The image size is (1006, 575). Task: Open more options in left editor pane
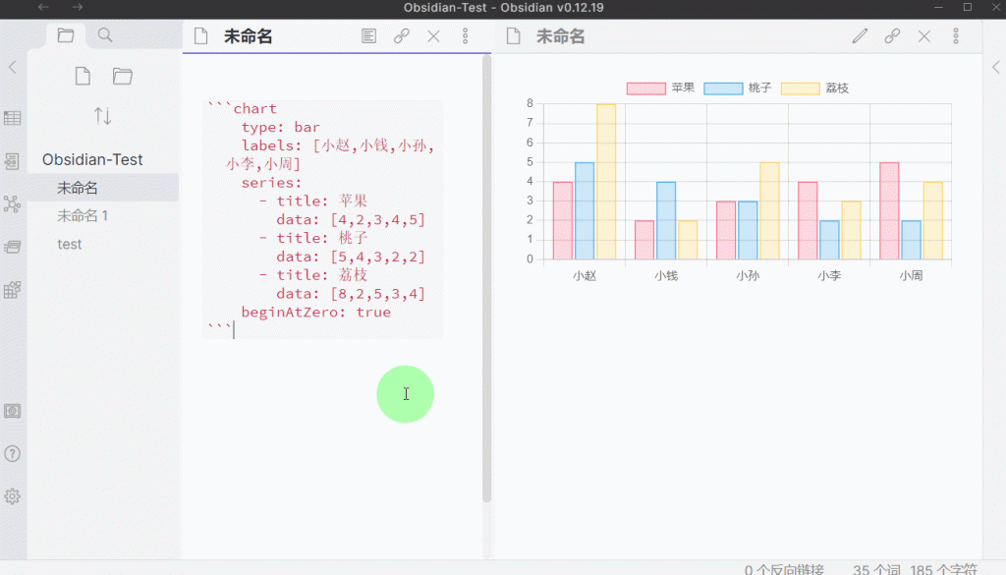click(465, 36)
